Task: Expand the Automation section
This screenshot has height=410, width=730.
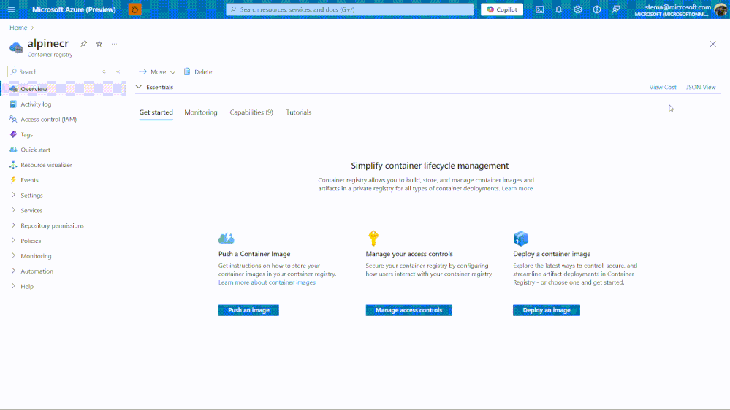Action: tap(13, 271)
